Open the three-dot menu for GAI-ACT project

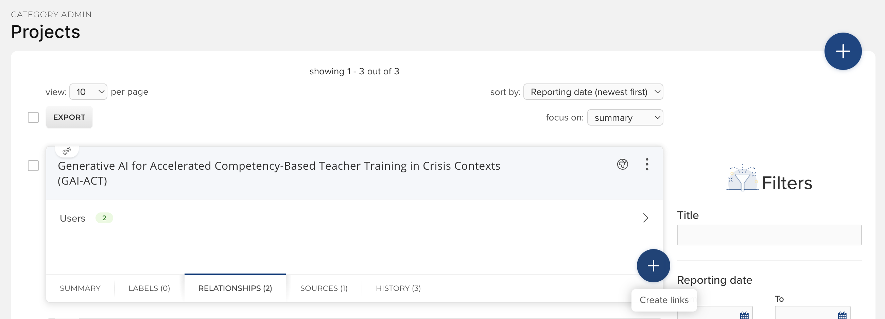(646, 164)
